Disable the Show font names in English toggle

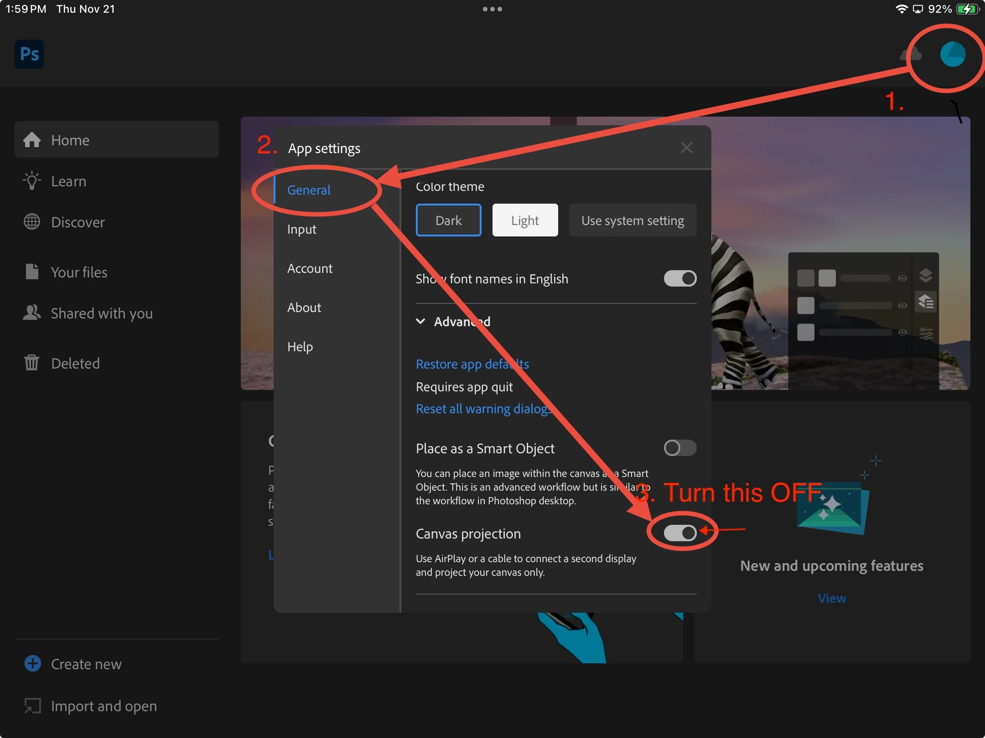[680, 278]
